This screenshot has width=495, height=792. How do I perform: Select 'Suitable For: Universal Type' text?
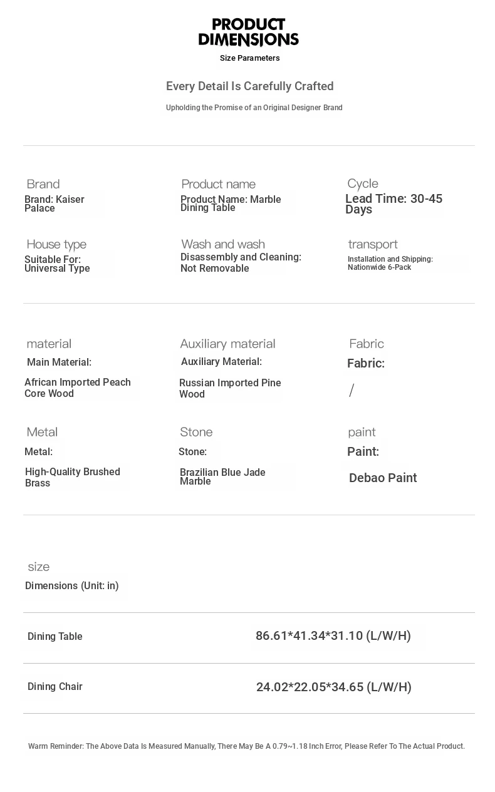click(x=57, y=264)
